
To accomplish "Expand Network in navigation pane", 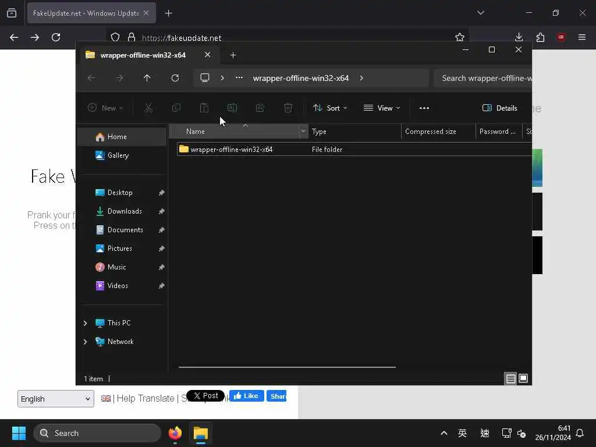I will click(x=85, y=342).
